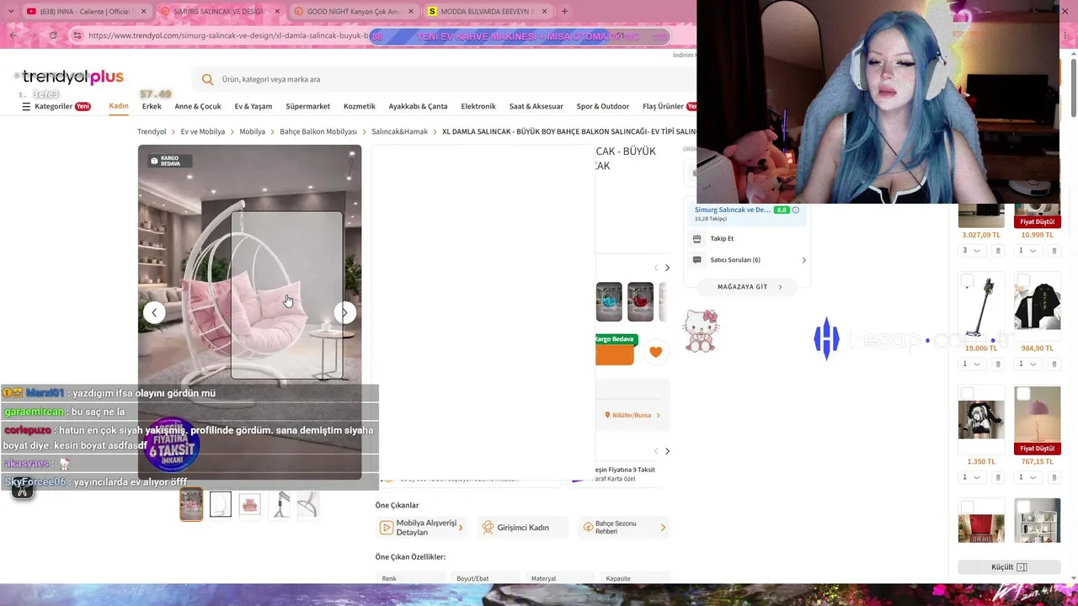Expand Satıcı Soruları (6) chevron
Viewport: 1078px width, 606px height.
click(x=803, y=260)
